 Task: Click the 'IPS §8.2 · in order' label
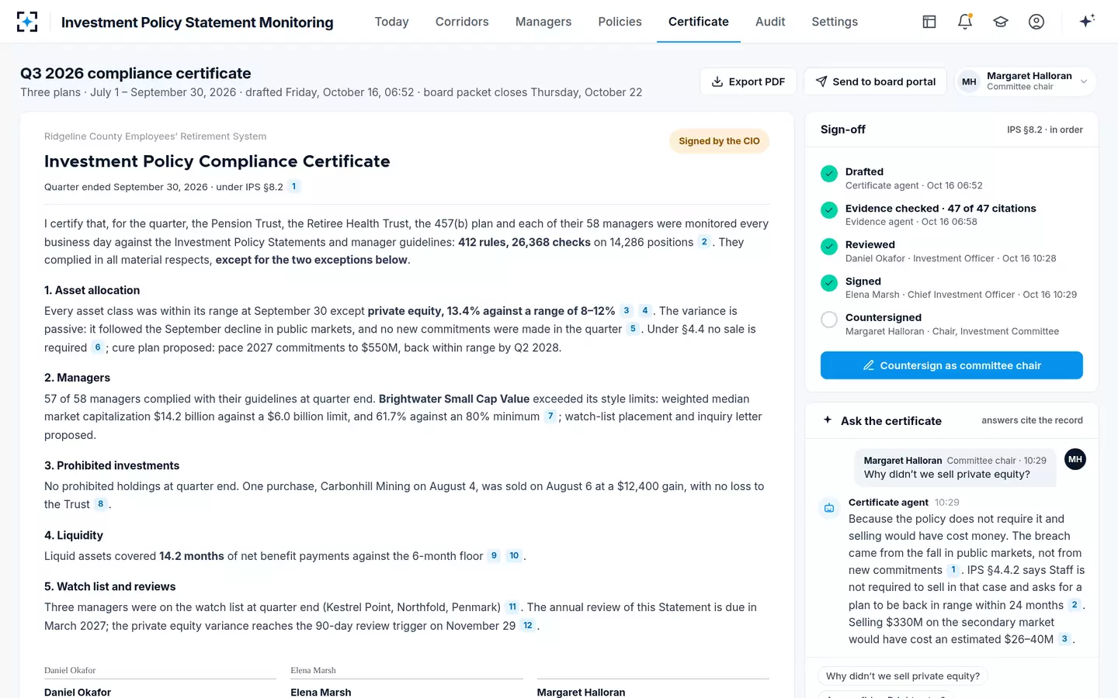1045,130
